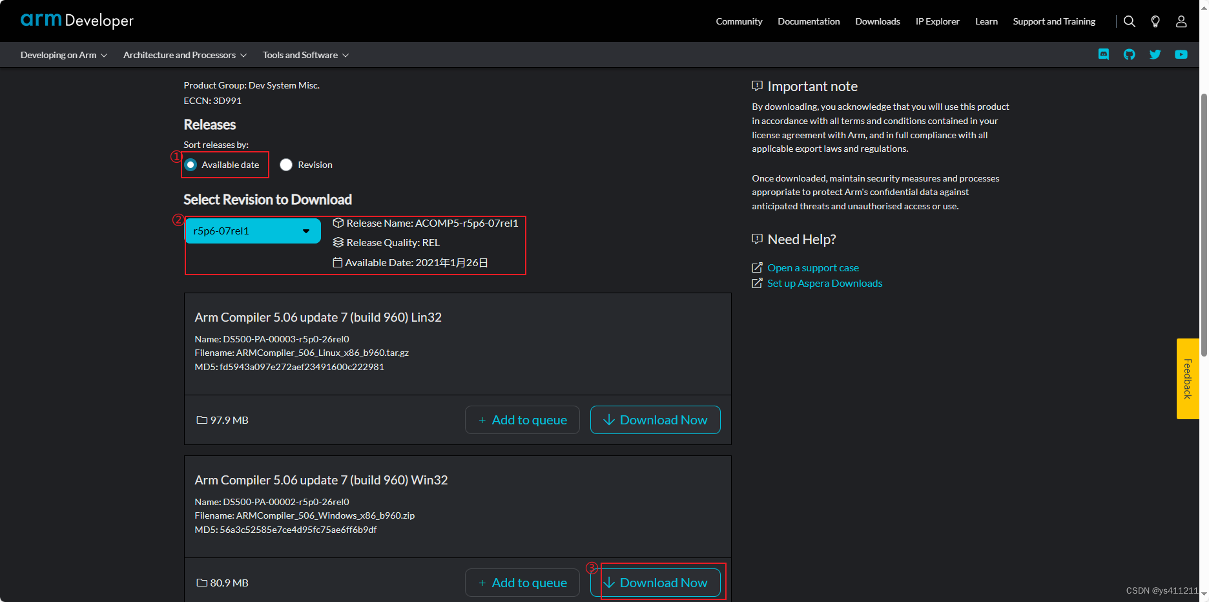Add the Win32 compiler to queue
The height and width of the screenshot is (602, 1209).
(522, 583)
